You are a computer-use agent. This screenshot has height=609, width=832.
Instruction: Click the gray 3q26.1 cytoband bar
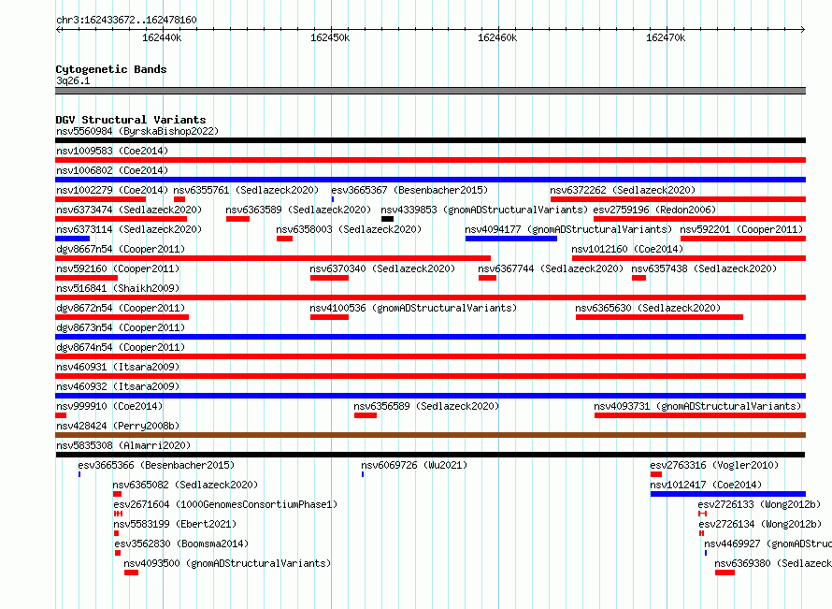pyautogui.click(x=430, y=91)
